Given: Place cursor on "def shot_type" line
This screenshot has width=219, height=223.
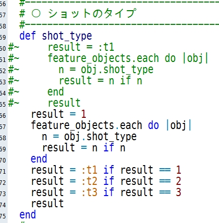Looking at the screenshot, I should point(55,36).
